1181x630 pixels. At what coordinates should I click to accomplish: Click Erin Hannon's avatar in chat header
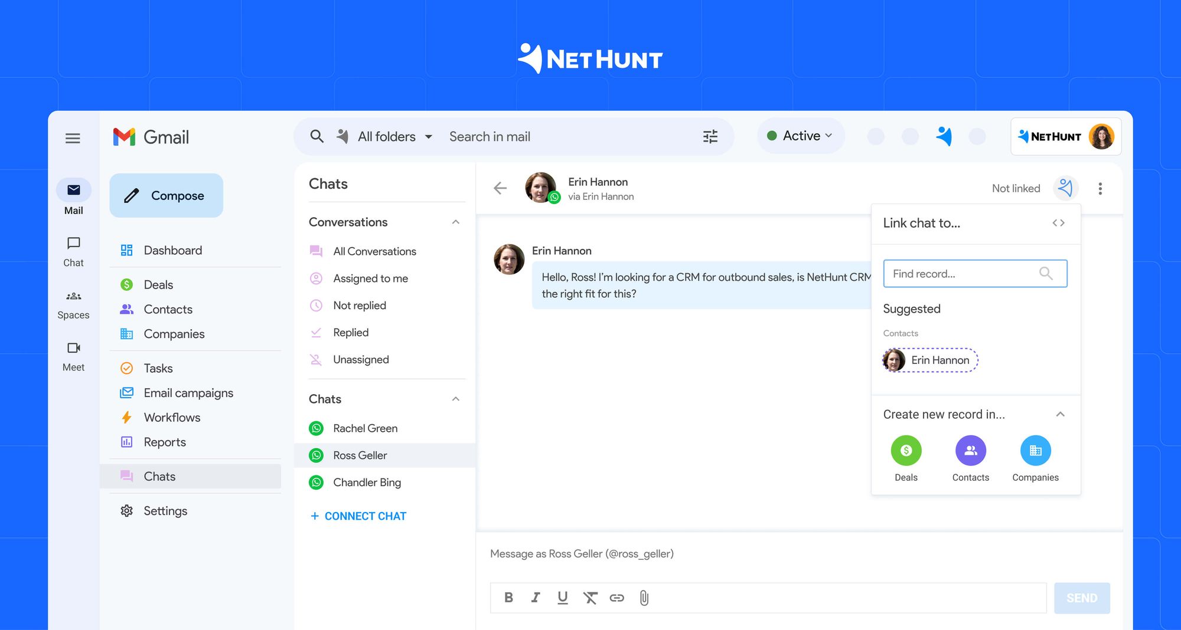tap(541, 188)
